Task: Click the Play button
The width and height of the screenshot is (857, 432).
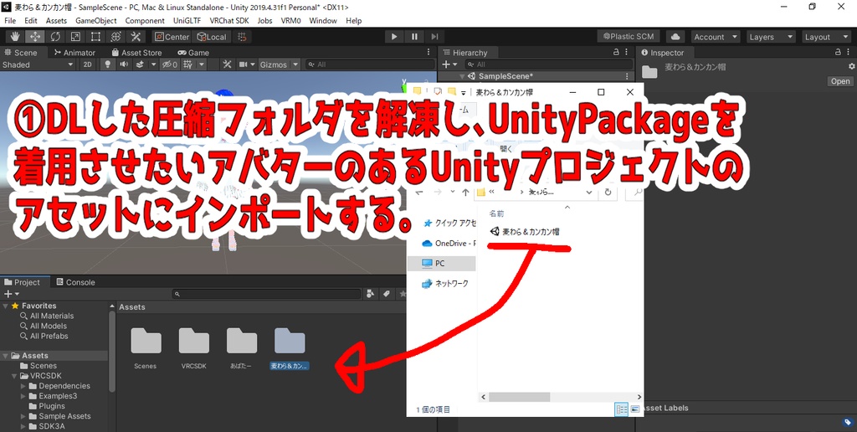Action: click(x=393, y=37)
